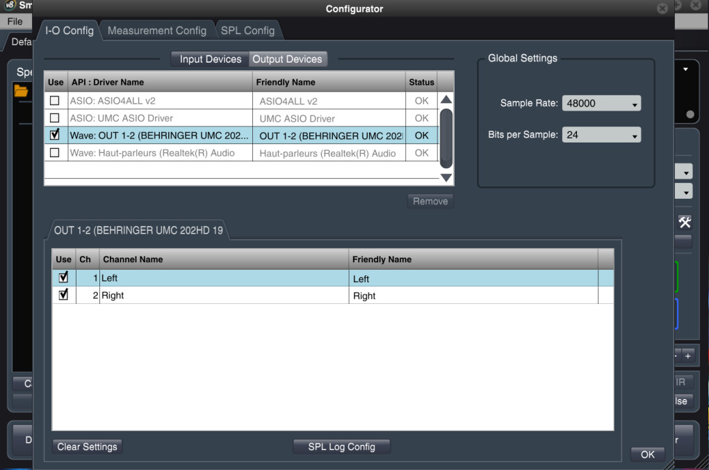The image size is (709, 470).
Task: Click the API : Driver Name column header
Action: (160, 82)
